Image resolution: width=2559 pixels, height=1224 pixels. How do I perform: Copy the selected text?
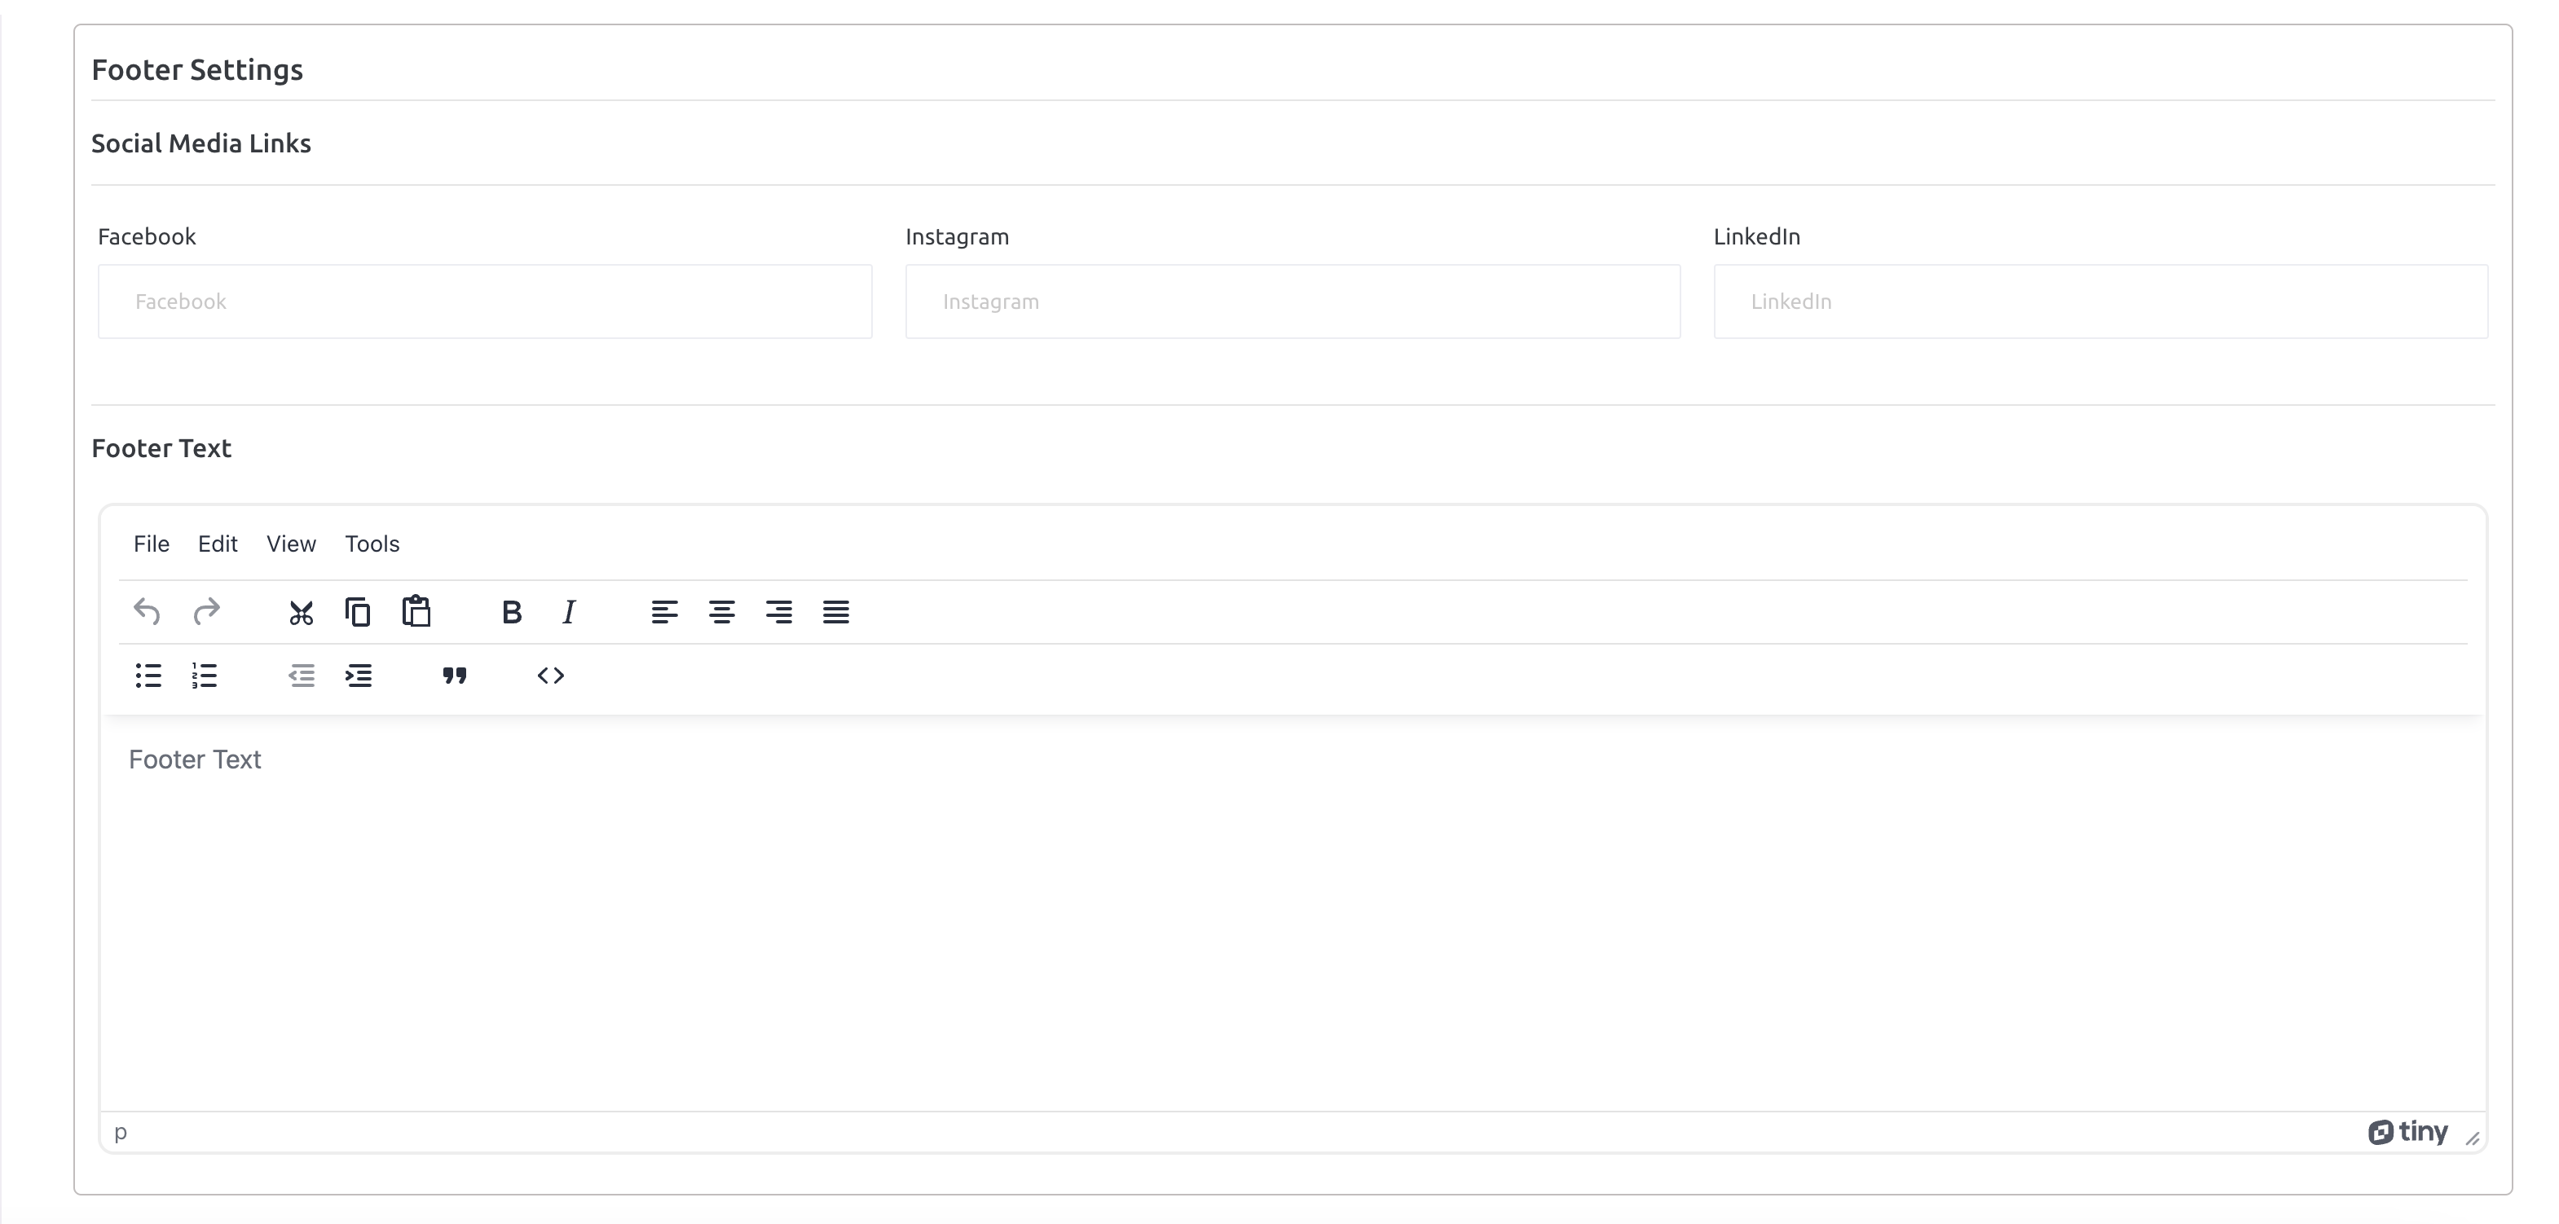pyautogui.click(x=358, y=612)
